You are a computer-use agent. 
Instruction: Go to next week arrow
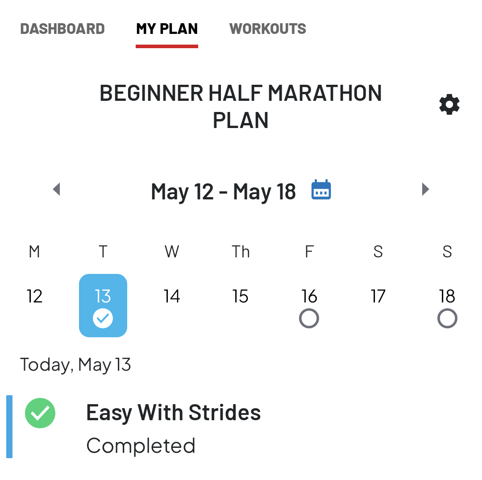(425, 189)
